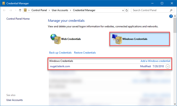Open help with the blue question mark
177x106 pixels.
tap(171, 16)
